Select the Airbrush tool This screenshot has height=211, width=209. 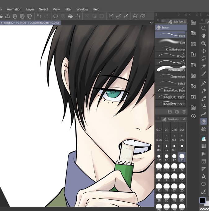(x=204, y=106)
